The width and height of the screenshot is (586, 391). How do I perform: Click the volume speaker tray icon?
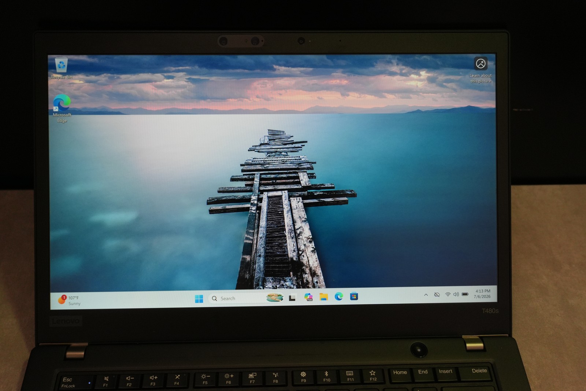pos(456,294)
